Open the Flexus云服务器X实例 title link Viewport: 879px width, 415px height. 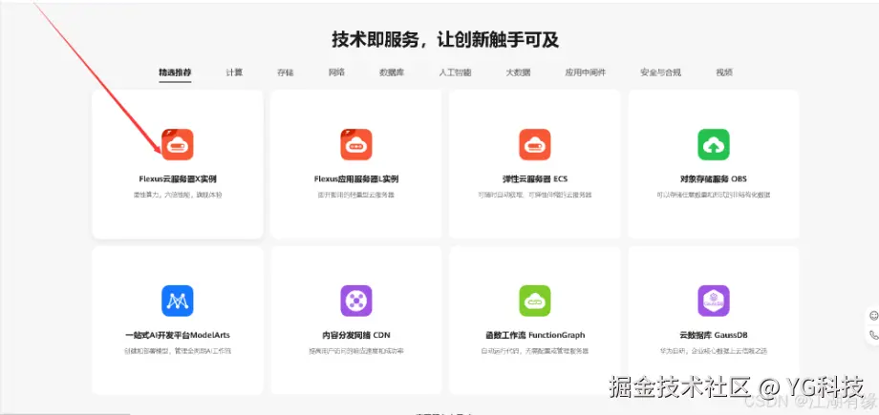(x=178, y=179)
